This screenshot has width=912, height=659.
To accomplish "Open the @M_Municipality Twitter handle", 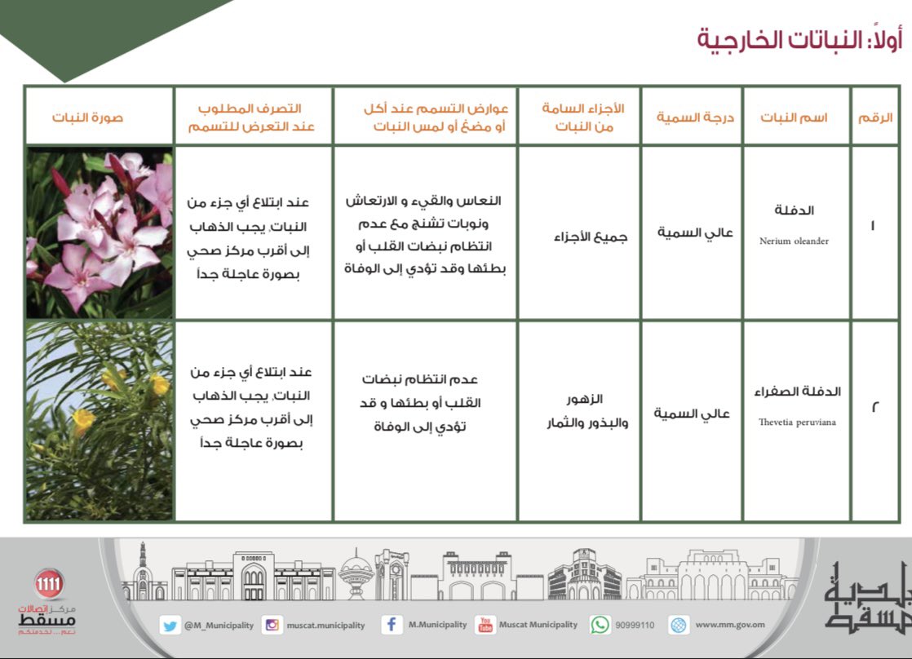I will pyautogui.click(x=219, y=626).
